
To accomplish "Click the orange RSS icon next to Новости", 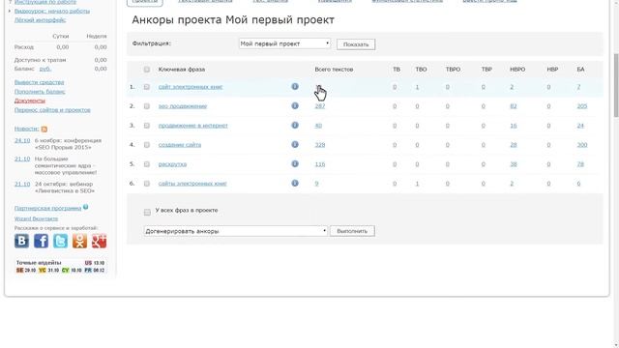I will coord(44,130).
